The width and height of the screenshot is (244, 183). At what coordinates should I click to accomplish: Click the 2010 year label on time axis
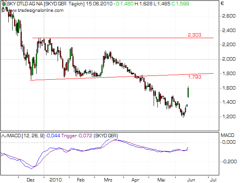[56, 180]
